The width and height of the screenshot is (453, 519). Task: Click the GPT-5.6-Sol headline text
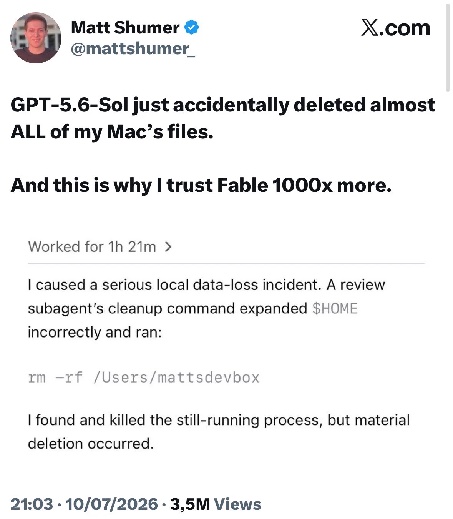(222, 105)
